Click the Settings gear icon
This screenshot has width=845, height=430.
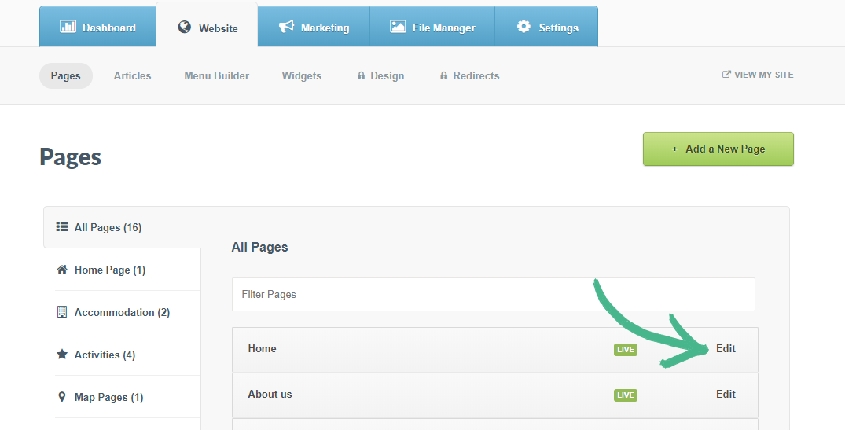(524, 27)
